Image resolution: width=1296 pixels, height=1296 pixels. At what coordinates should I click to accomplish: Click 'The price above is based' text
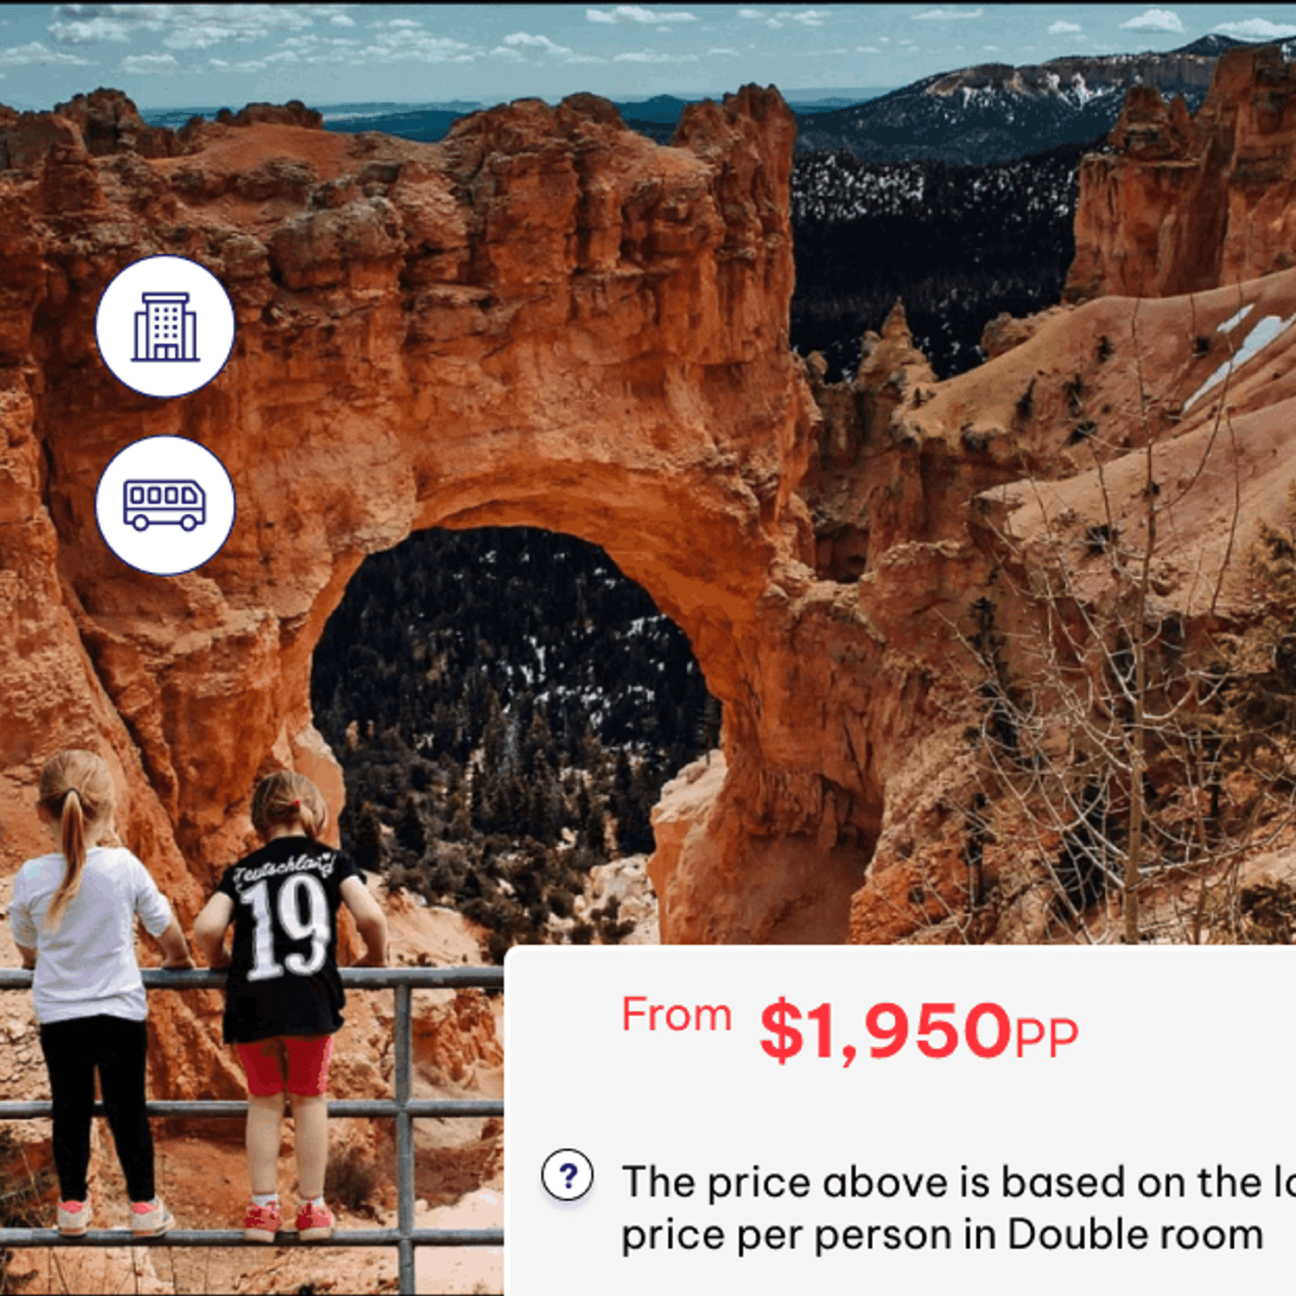pyautogui.click(x=873, y=1182)
